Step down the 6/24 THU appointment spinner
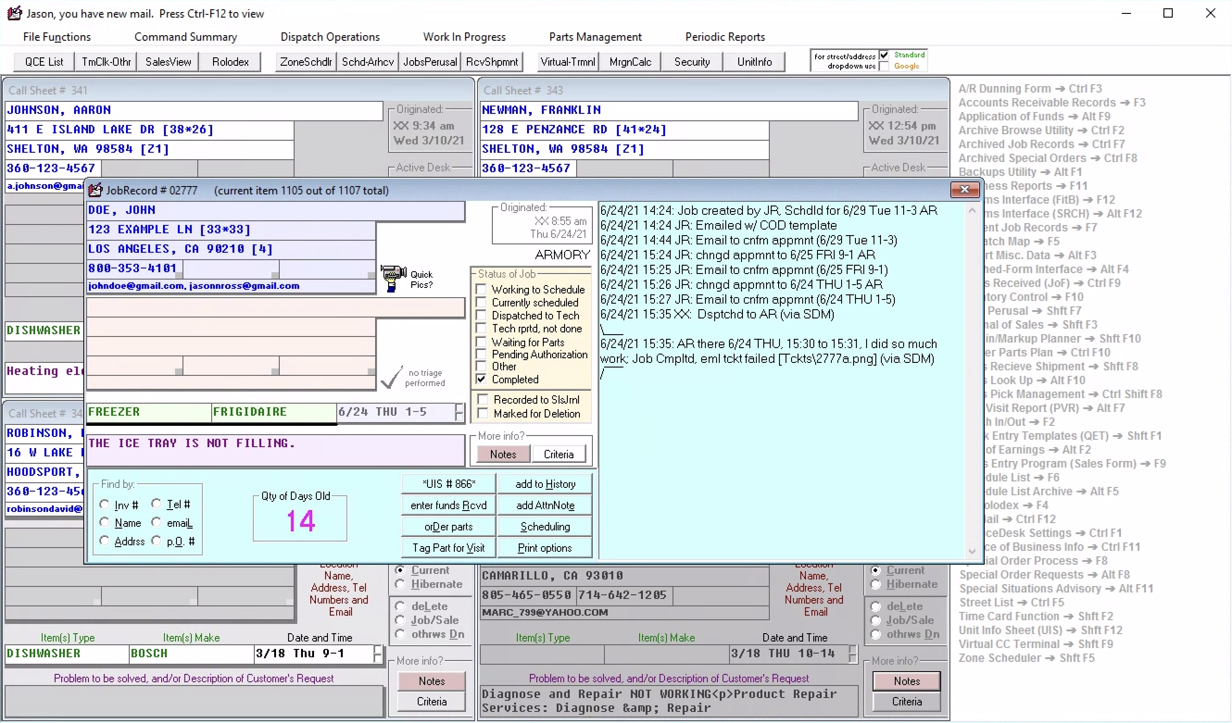The width and height of the screenshot is (1232, 723). [x=459, y=418]
